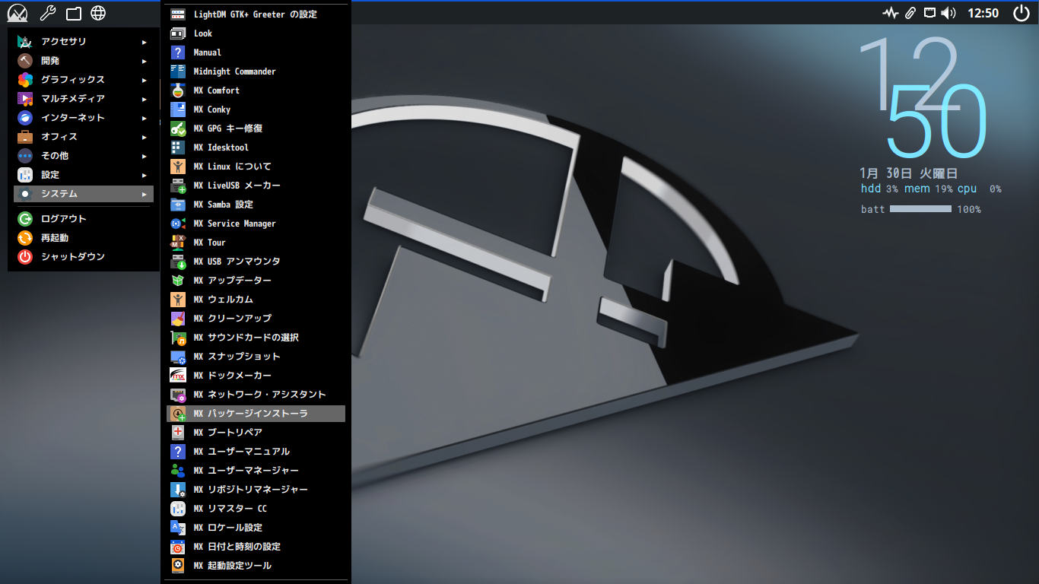Click MX Idesktool grid icon
This screenshot has height=584, width=1039.
[178, 148]
